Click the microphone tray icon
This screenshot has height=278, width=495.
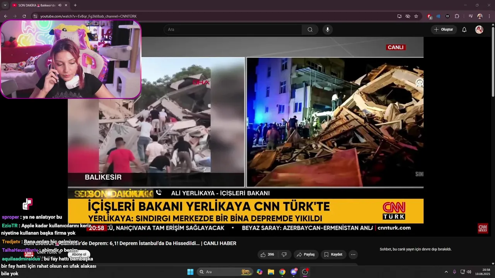[x=454, y=272]
